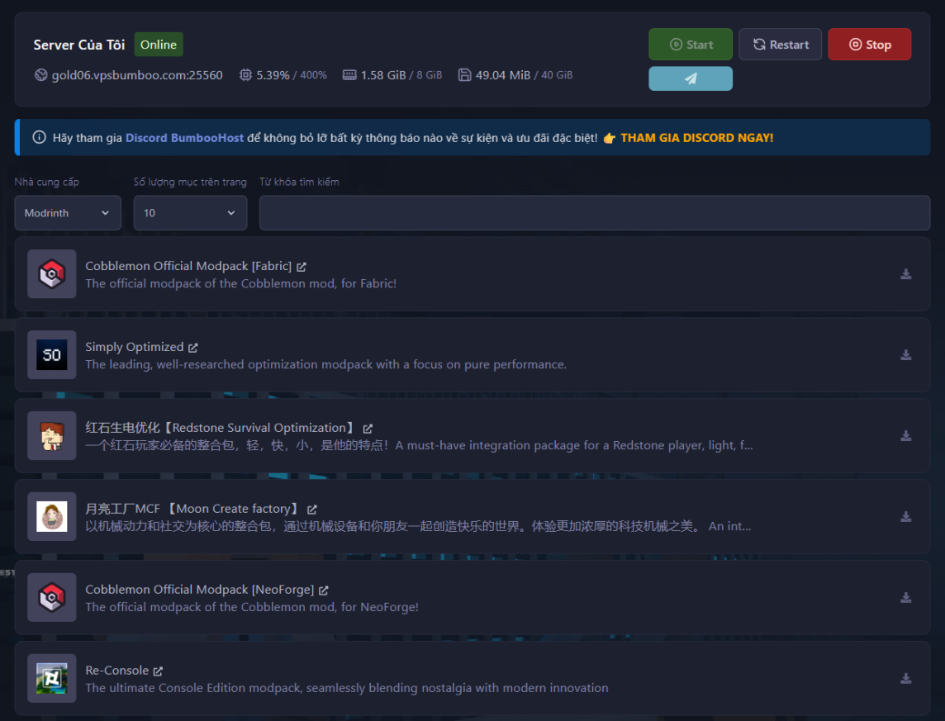Click the search keyword input field
The image size is (945, 721).
point(595,212)
